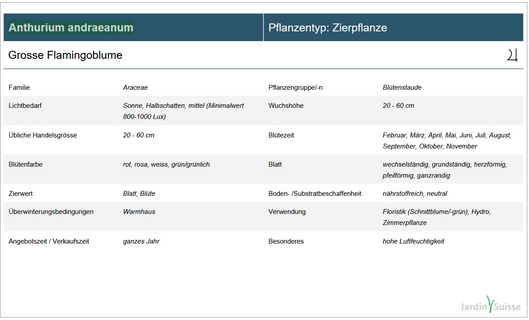
Task: Click the Übliche Handelsgrösse label
Action: click(42, 135)
